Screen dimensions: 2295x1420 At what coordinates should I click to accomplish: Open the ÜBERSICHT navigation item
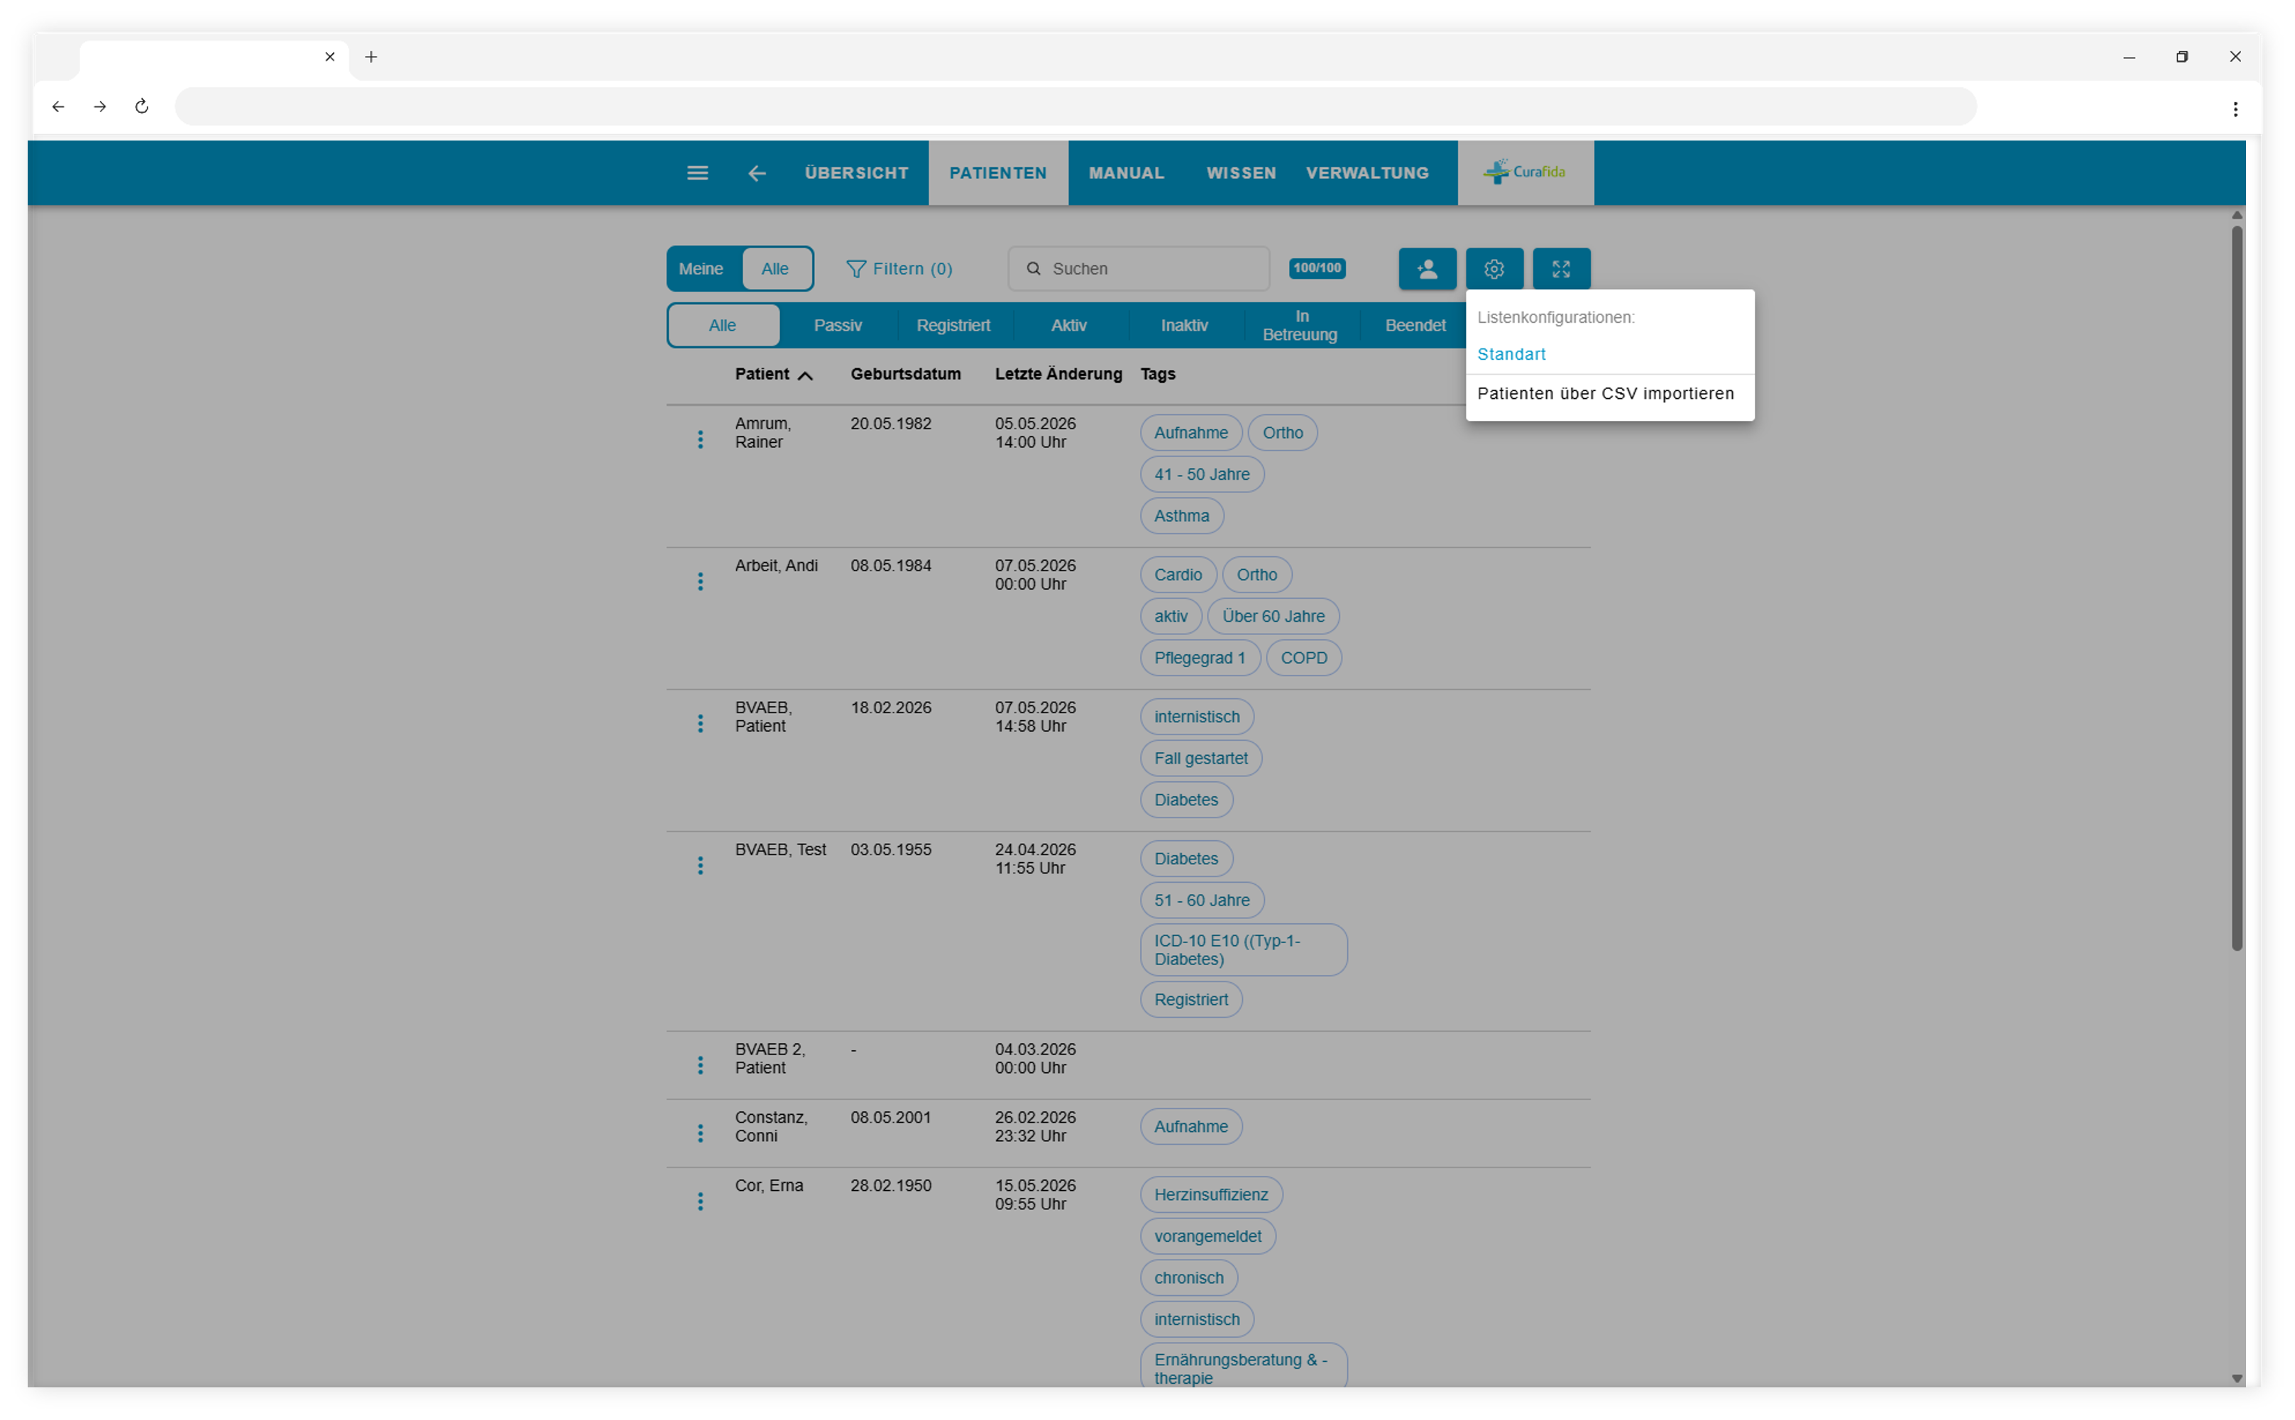pos(856,173)
